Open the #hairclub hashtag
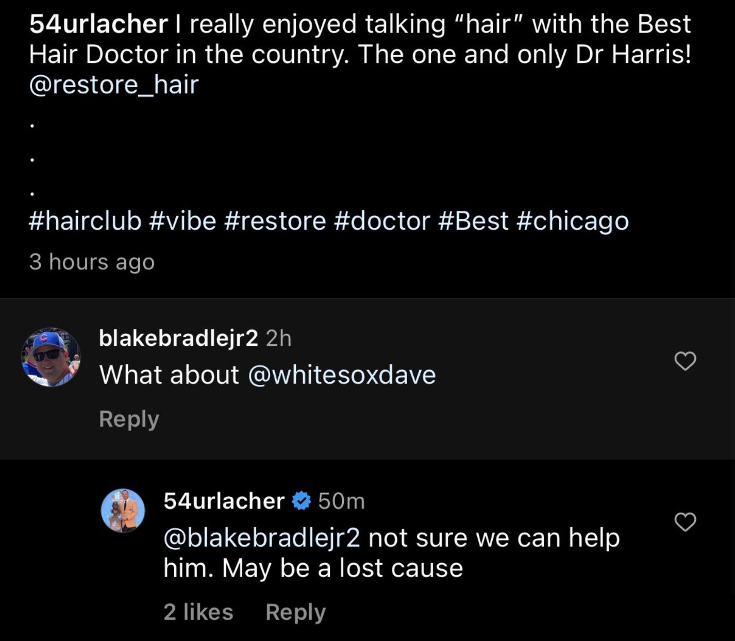 click(85, 221)
